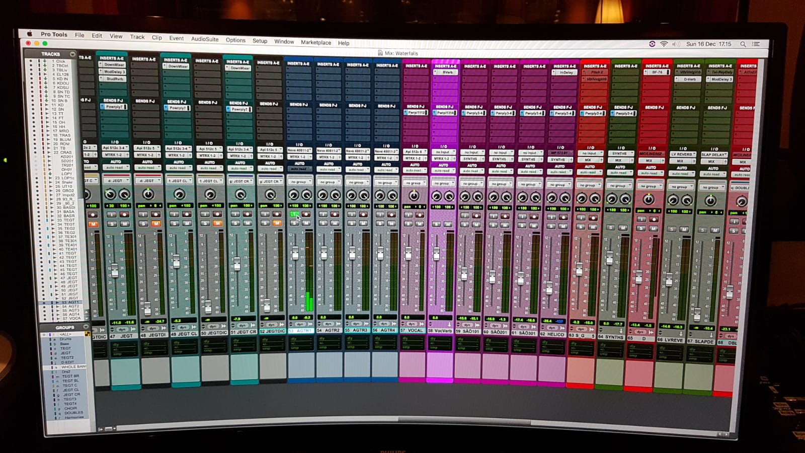The width and height of the screenshot is (805, 453).
Task: Open the Setup menu
Action: point(260,41)
